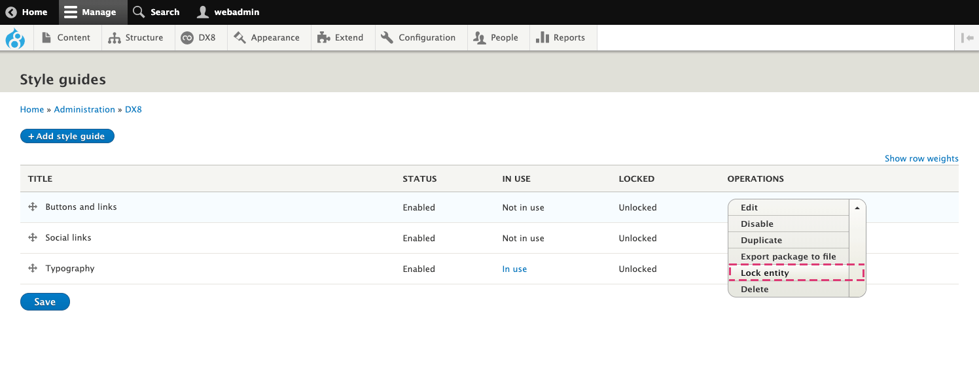979x372 pixels.
Task: Click the Drupal logo icon
Action: [15, 38]
